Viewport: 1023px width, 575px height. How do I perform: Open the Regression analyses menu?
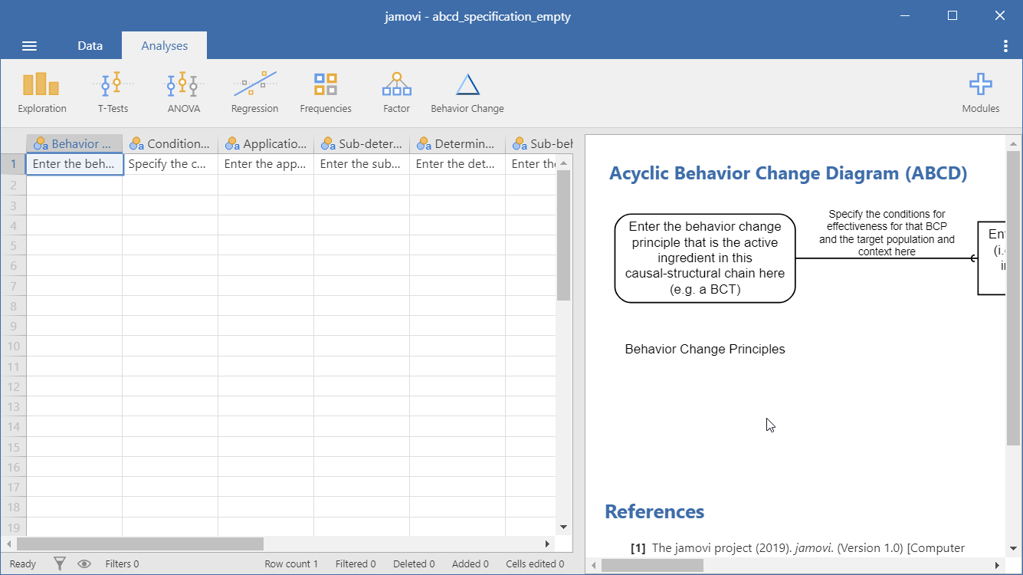[x=255, y=93]
